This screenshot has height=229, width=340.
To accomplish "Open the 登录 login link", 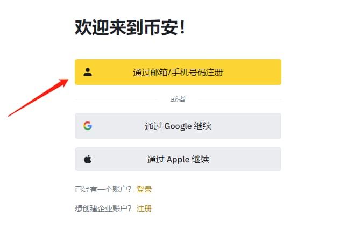I will click(144, 189).
